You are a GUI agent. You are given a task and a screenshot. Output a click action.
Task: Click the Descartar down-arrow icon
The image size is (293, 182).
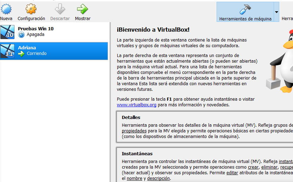[60, 9]
